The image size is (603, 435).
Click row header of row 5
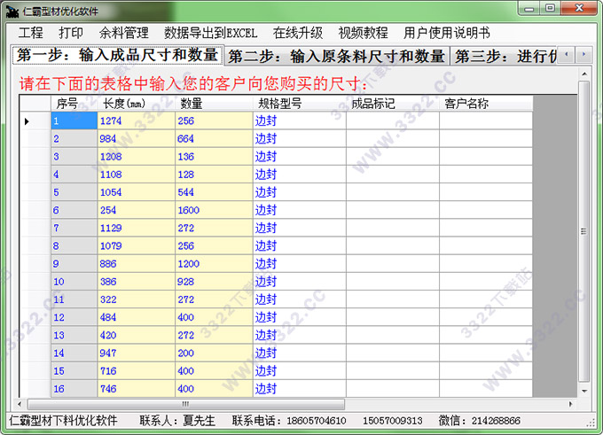(35, 192)
